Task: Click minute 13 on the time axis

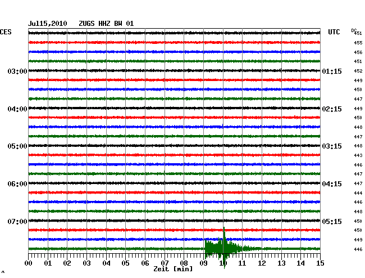Action: click(x=281, y=263)
